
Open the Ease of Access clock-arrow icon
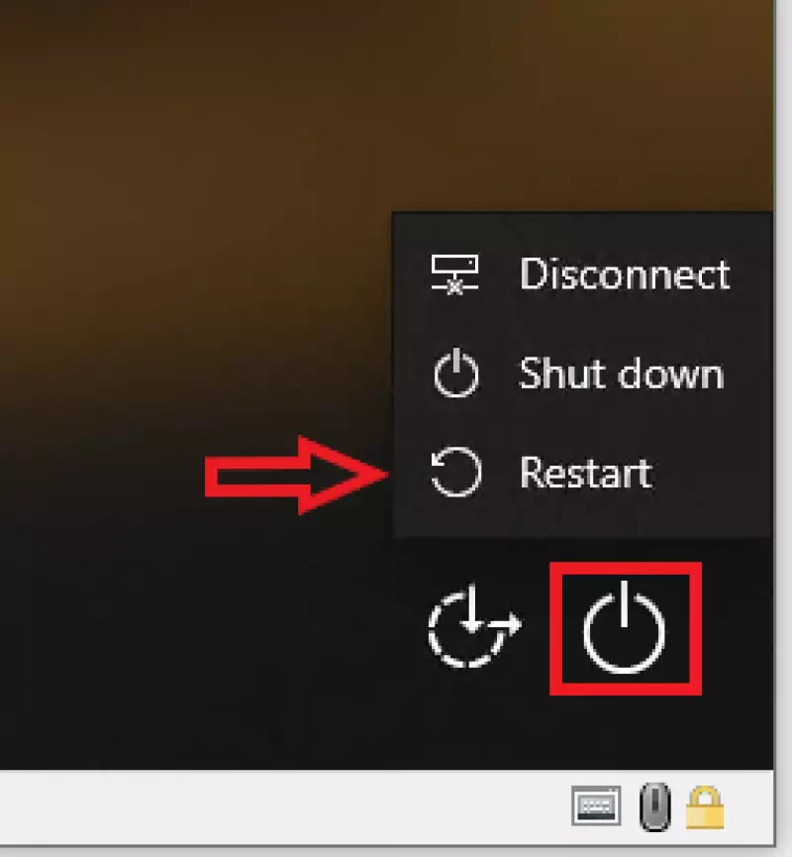click(473, 625)
